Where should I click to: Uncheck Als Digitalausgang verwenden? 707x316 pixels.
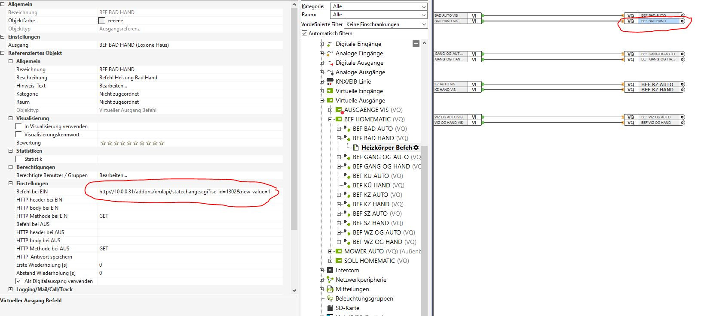[x=18, y=281]
